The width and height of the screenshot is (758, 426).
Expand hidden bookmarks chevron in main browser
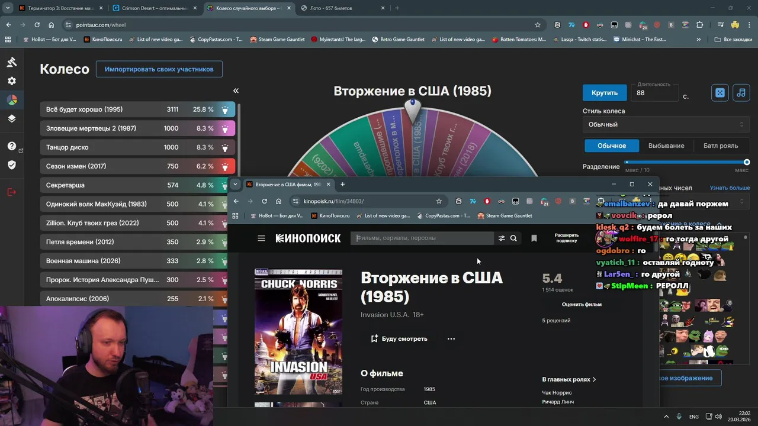[x=699, y=40]
